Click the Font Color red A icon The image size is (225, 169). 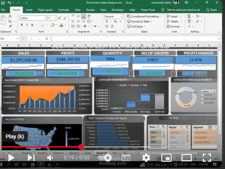coord(61,25)
